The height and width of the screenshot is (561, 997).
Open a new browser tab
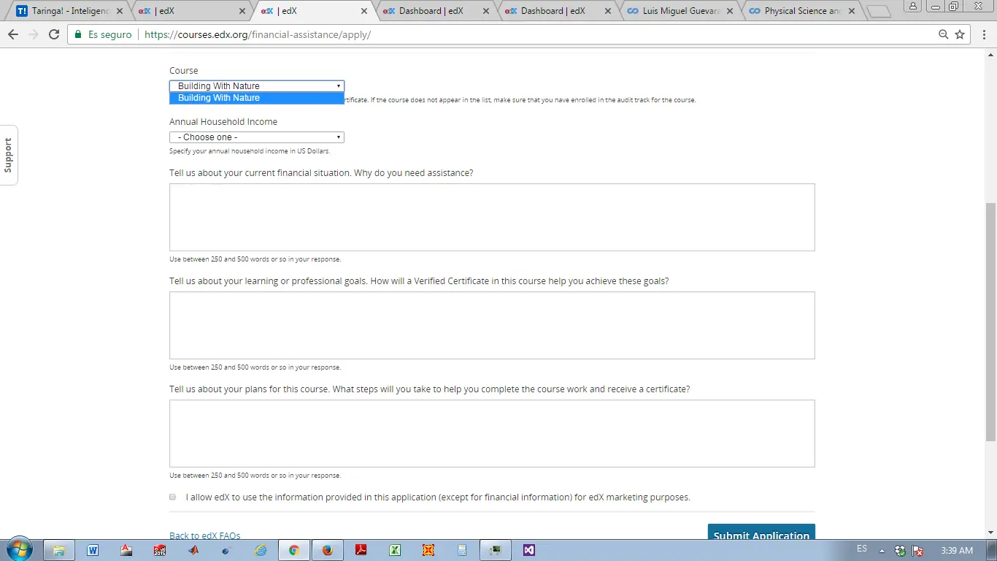point(879,12)
